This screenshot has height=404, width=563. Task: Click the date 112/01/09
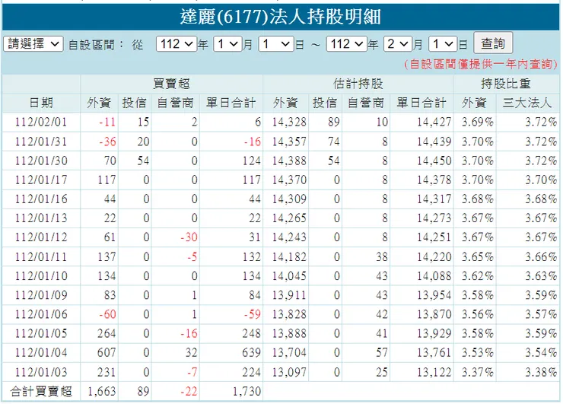pos(41,295)
